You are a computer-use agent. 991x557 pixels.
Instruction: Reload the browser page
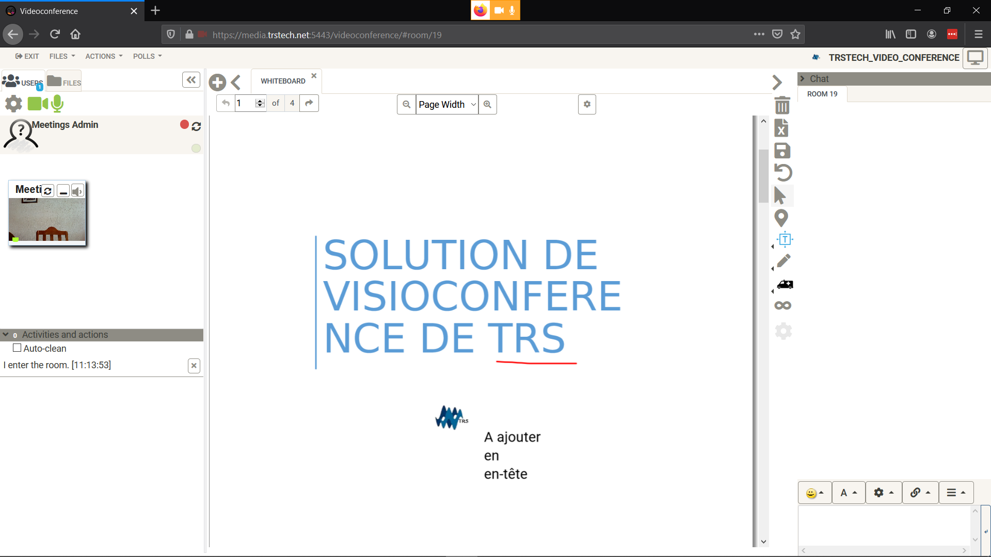[x=55, y=35]
